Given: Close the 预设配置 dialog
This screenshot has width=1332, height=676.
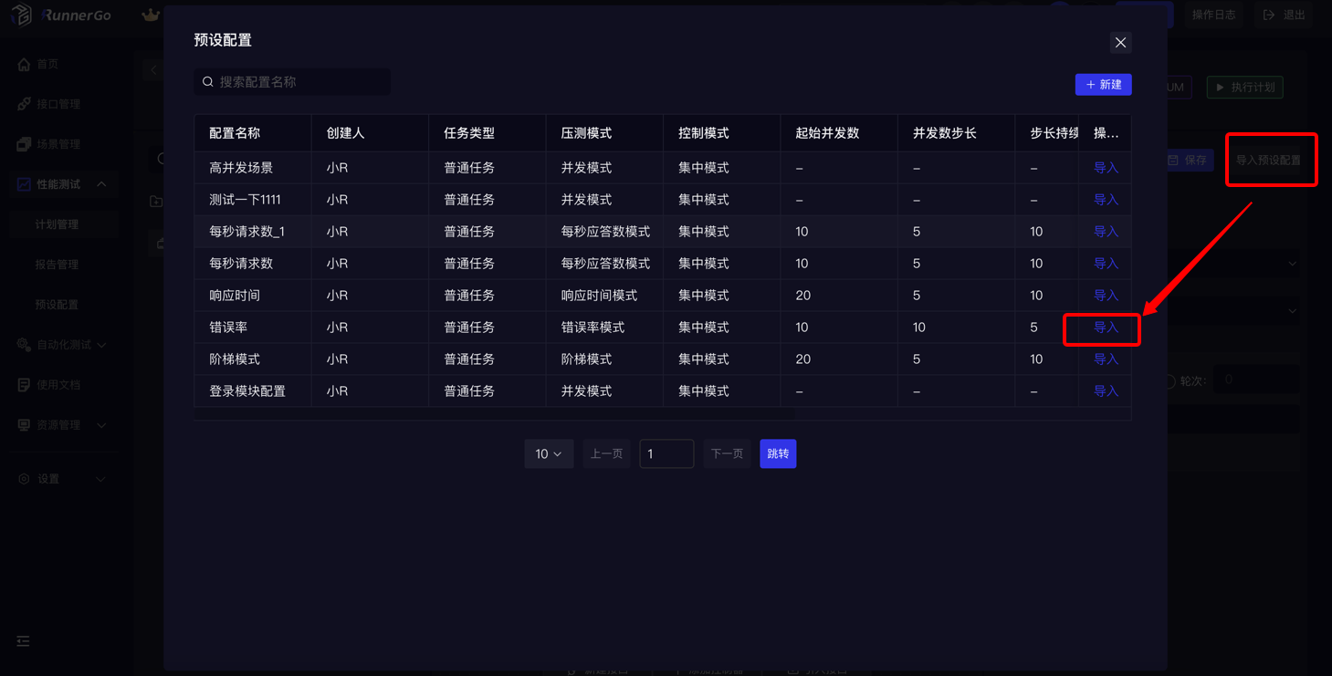Looking at the screenshot, I should pyautogui.click(x=1120, y=43).
